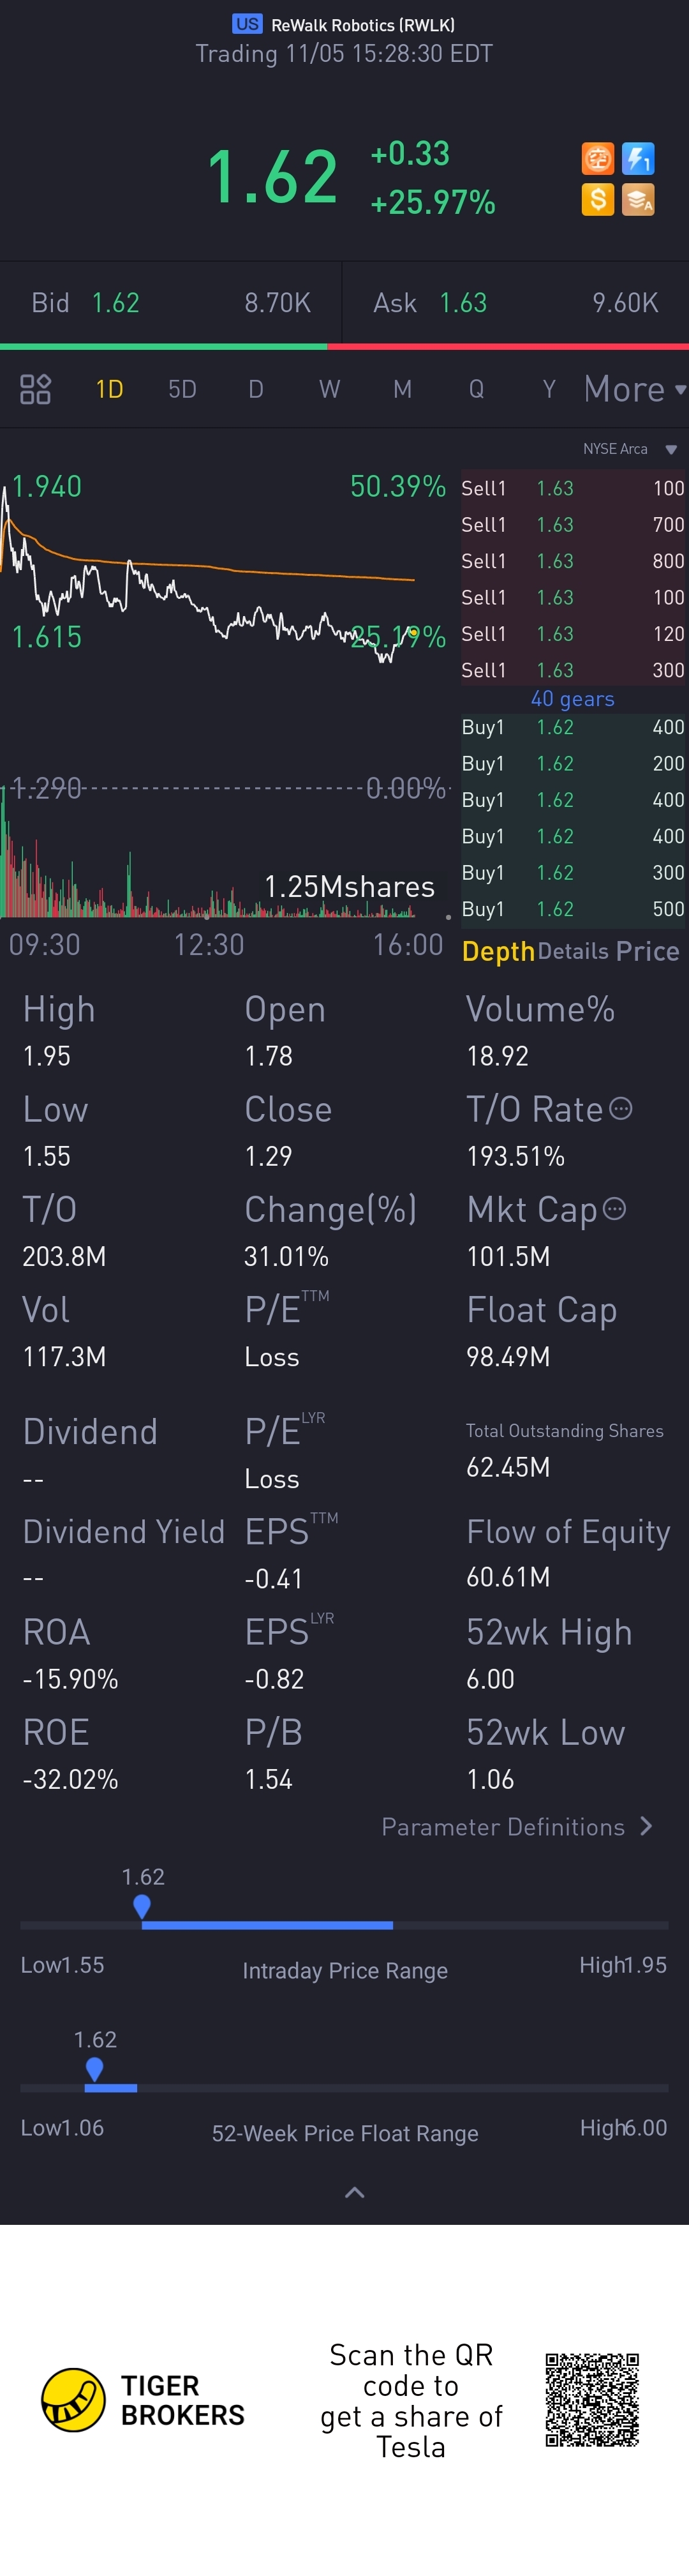Viewport: 689px width, 2576px height.
Task: Open Parameter Definitions link
Action: (516, 1827)
